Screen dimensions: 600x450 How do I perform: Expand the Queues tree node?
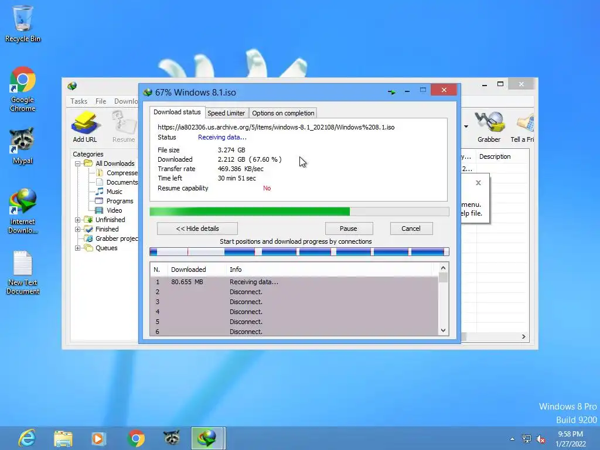78,248
